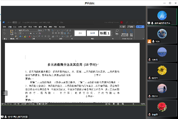Expand the styles gallery more arrow
178x119 pixels.
(x=112, y=36)
